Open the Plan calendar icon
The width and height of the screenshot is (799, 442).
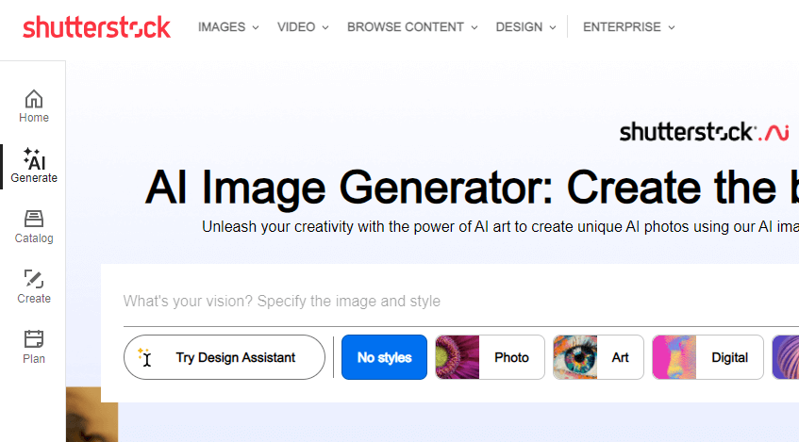click(x=34, y=339)
